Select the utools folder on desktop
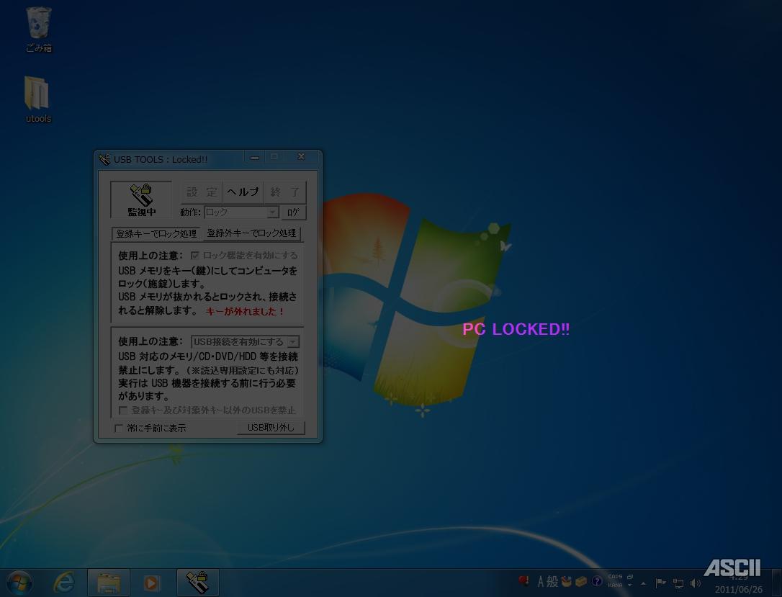 coord(38,99)
